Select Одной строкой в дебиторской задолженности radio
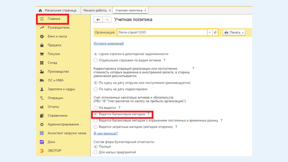The width and height of the screenshot is (288, 162). click(96, 54)
